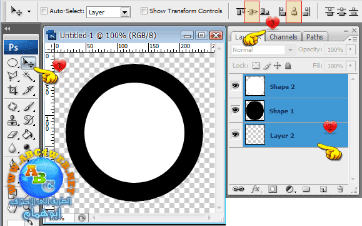This screenshot has height=226, width=362.
Task: Click Align Horizontal Centers icon
Action: [294, 11]
